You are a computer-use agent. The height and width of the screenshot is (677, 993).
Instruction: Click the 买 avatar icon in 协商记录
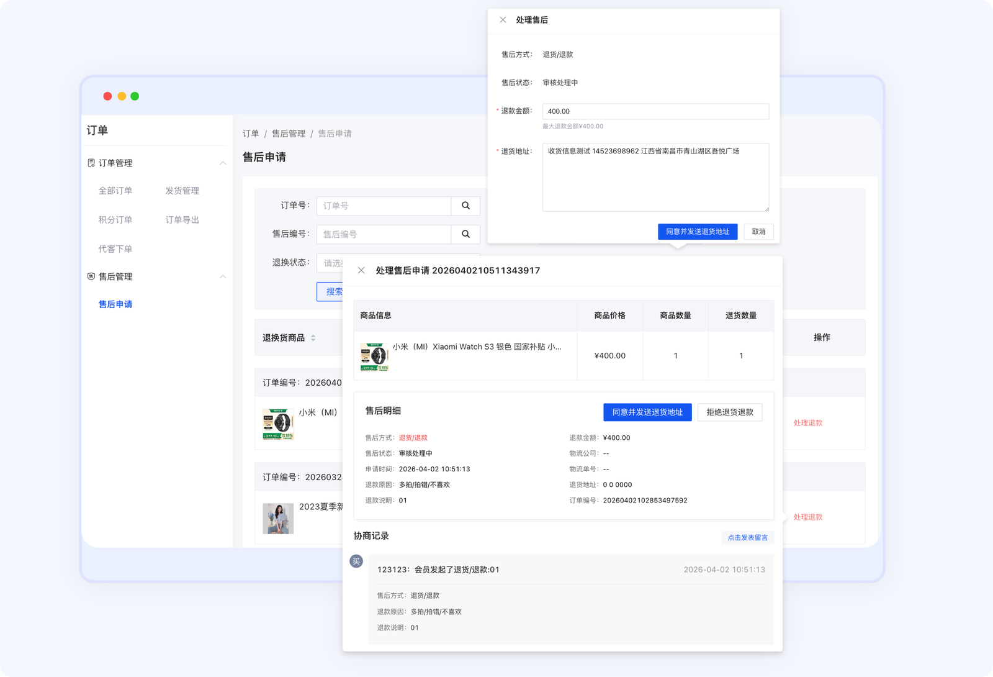(x=356, y=561)
